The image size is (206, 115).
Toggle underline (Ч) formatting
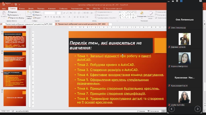pyautogui.click(x=51, y=17)
